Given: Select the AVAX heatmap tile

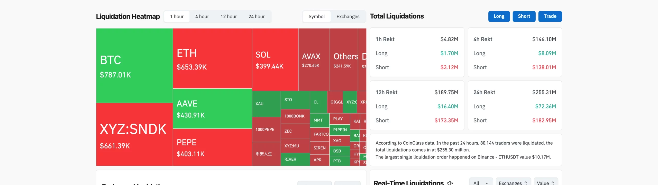Looking at the screenshot, I should pos(314,60).
